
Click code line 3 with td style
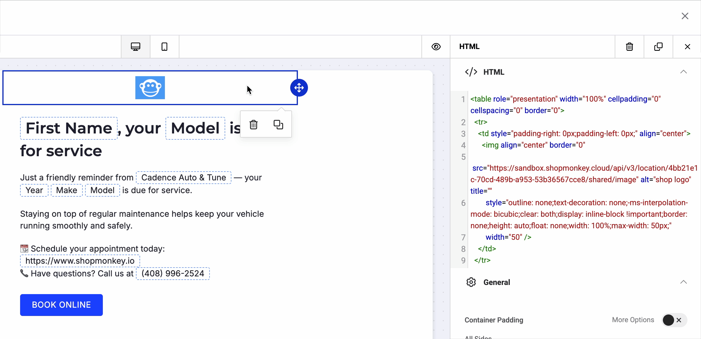click(x=584, y=133)
